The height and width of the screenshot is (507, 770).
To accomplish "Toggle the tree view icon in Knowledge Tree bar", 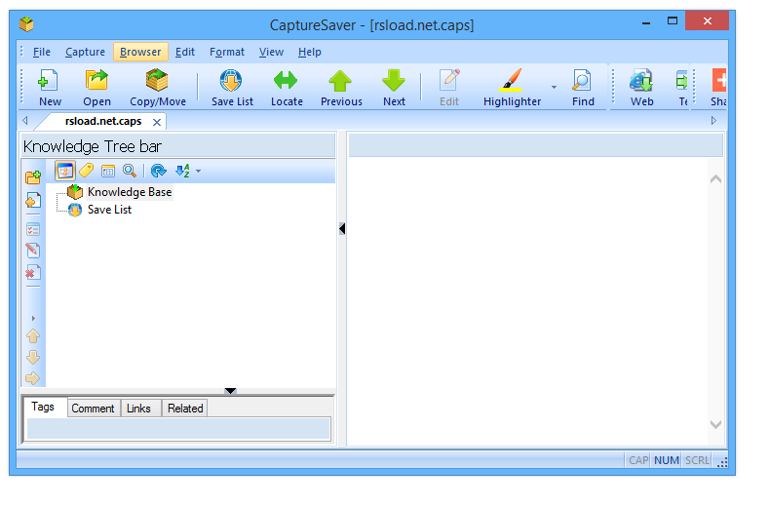I will pyautogui.click(x=65, y=171).
